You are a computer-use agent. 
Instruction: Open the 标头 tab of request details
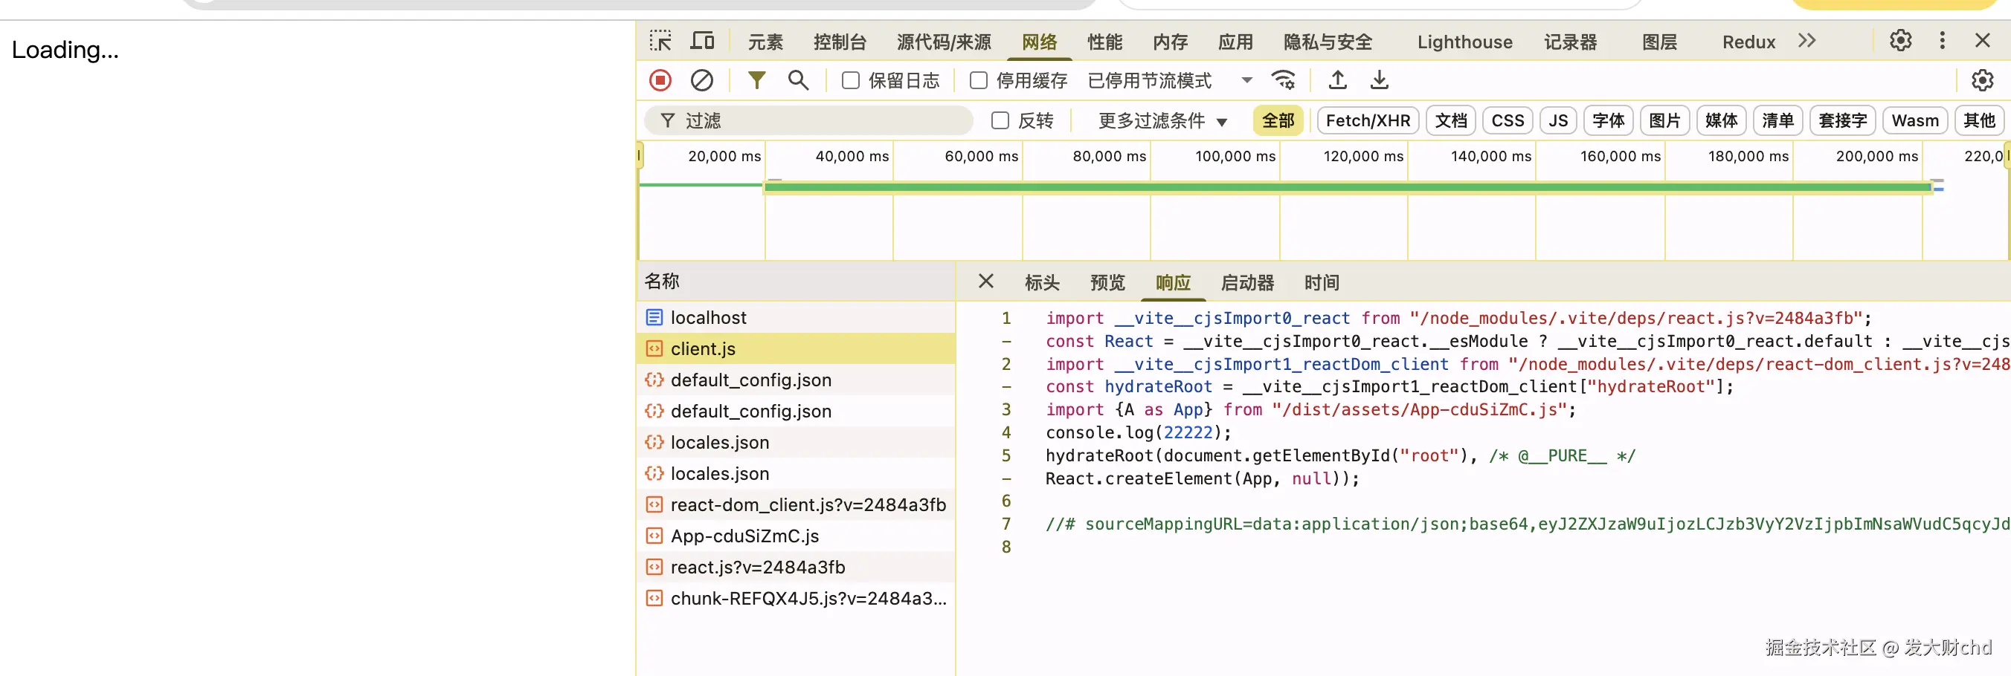click(x=1041, y=282)
